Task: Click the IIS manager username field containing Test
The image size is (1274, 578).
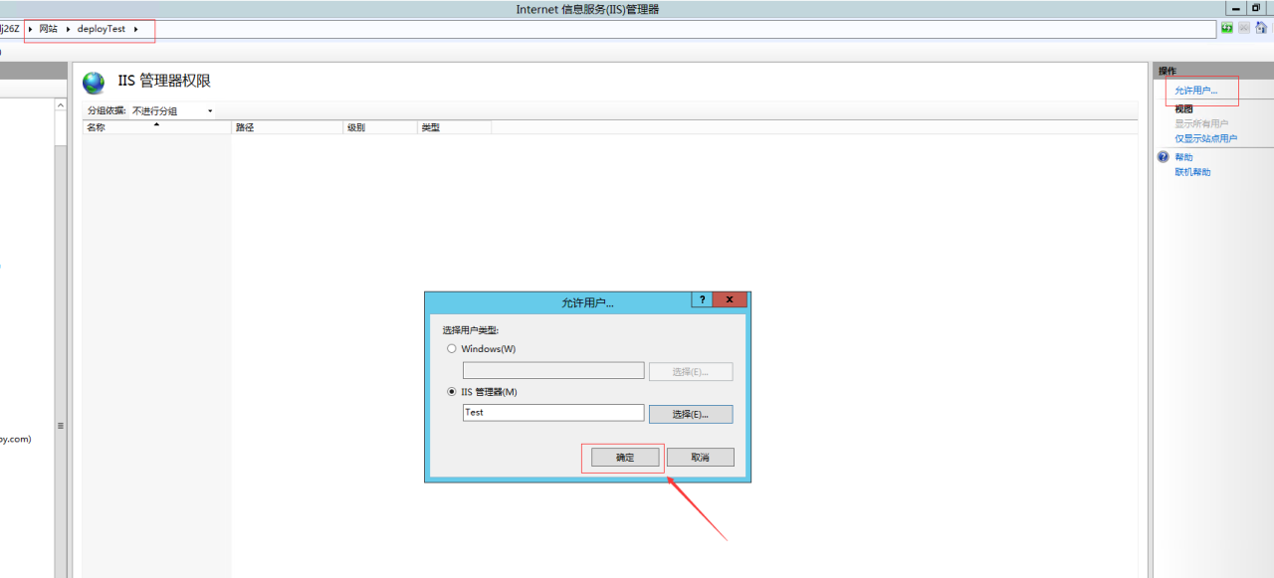Action: (x=553, y=413)
